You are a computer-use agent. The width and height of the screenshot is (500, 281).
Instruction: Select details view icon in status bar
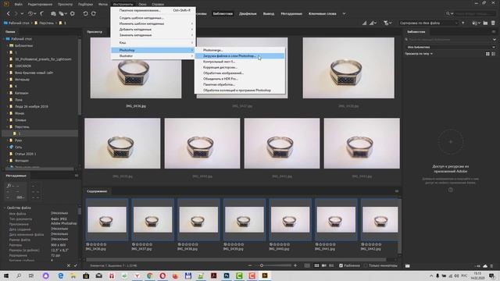(x=324, y=265)
